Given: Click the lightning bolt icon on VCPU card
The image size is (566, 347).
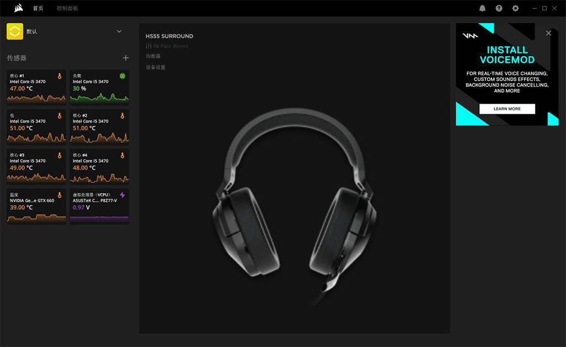Looking at the screenshot, I should [x=122, y=195].
